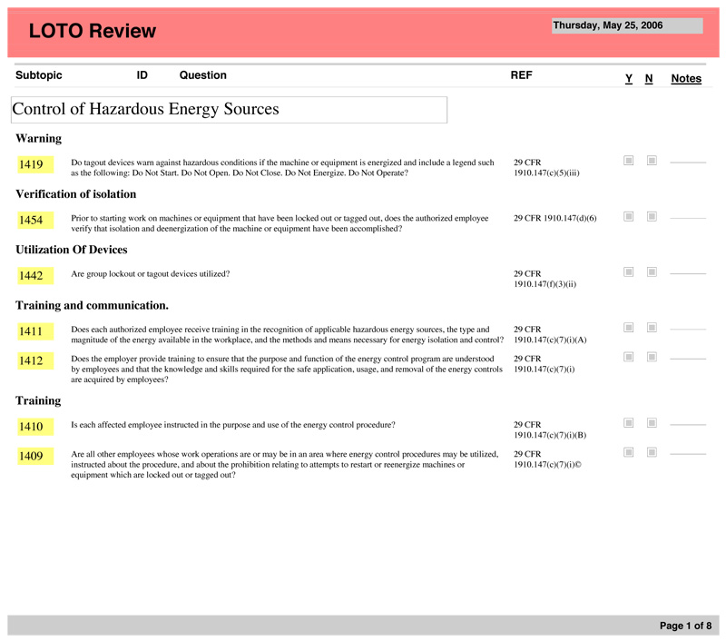The width and height of the screenshot is (726, 641).
Task: Click the Notes line for question 1411
Action: (x=688, y=330)
